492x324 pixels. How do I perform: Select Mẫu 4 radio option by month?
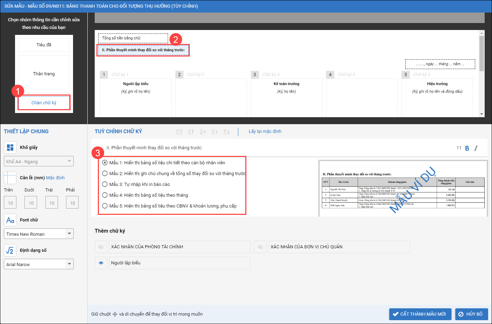pos(105,195)
